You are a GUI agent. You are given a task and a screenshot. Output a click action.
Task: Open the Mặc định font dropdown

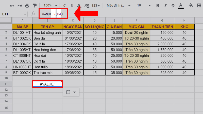(x=119, y=6)
